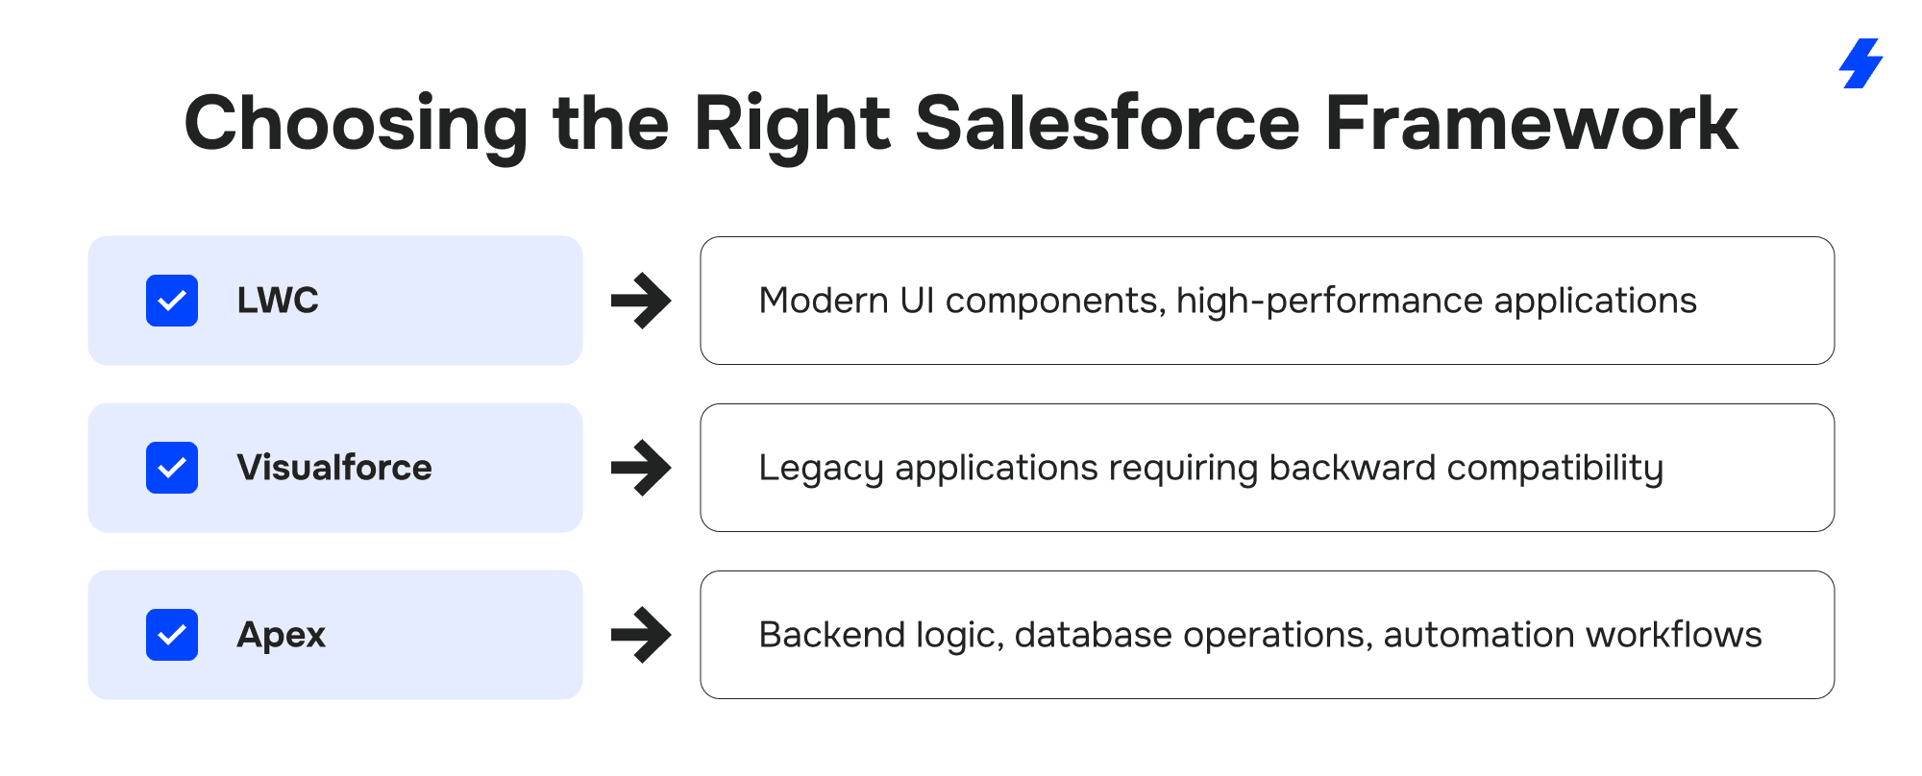The height and width of the screenshot is (776, 1922).
Task: Click the "automation workflows" phrase
Action: point(1572,636)
